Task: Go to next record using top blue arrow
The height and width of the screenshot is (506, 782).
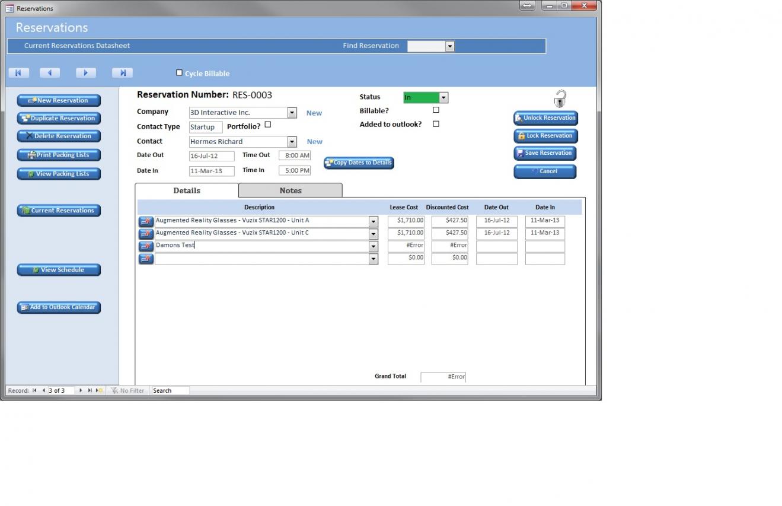Action: tap(86, 73)
